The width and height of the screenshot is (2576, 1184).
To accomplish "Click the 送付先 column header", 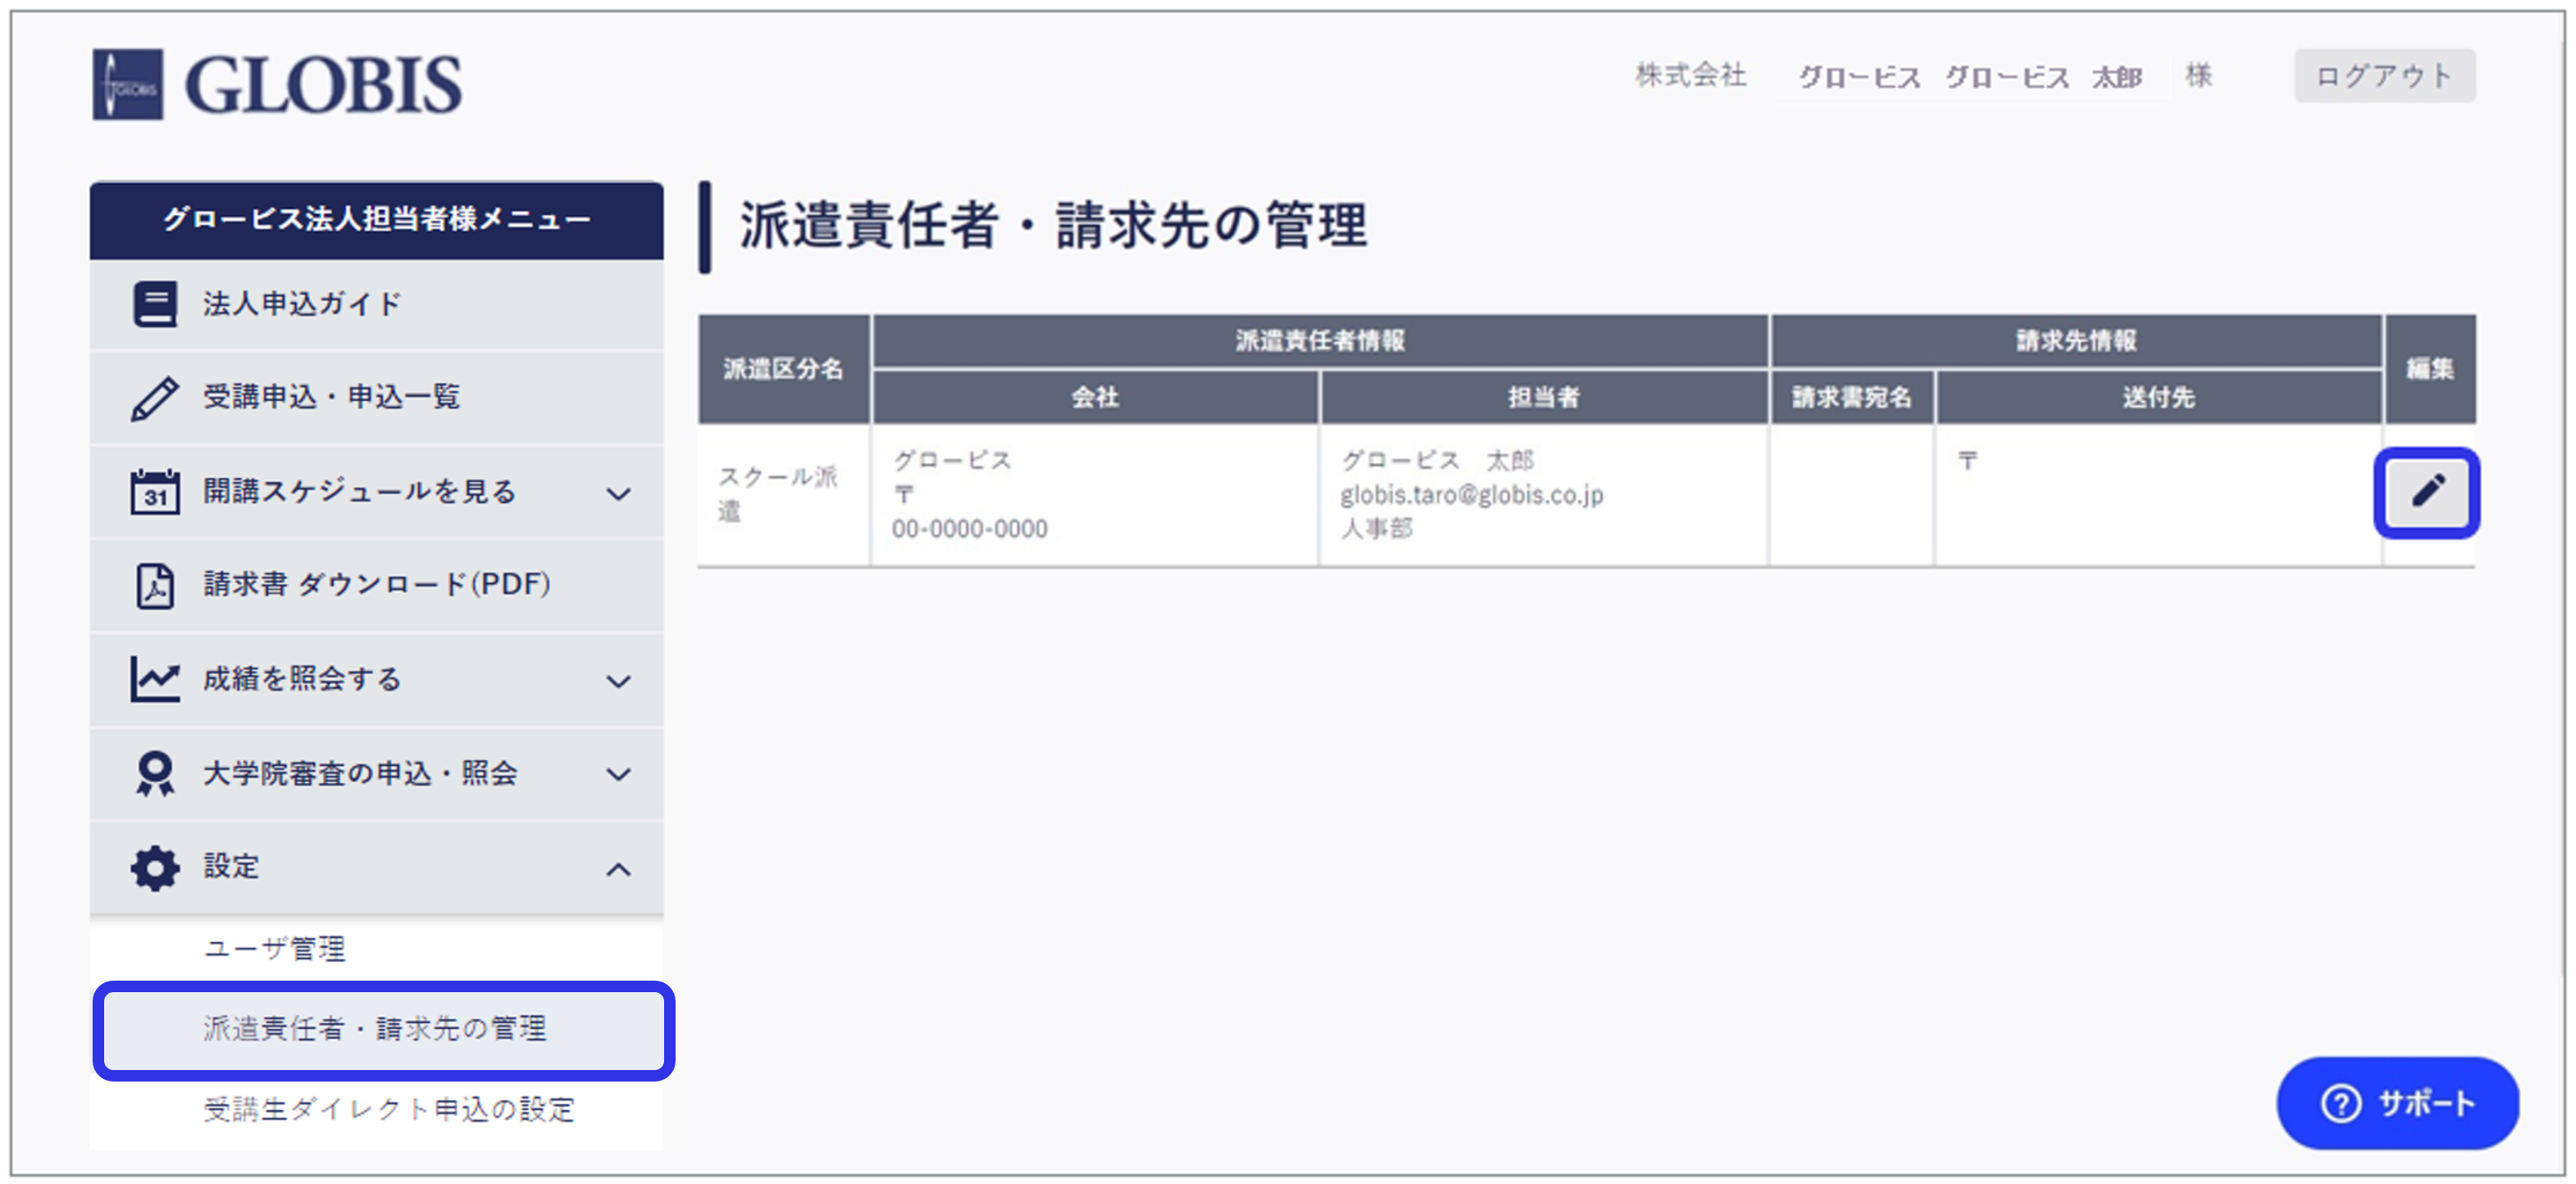I will coord(2159,398).
